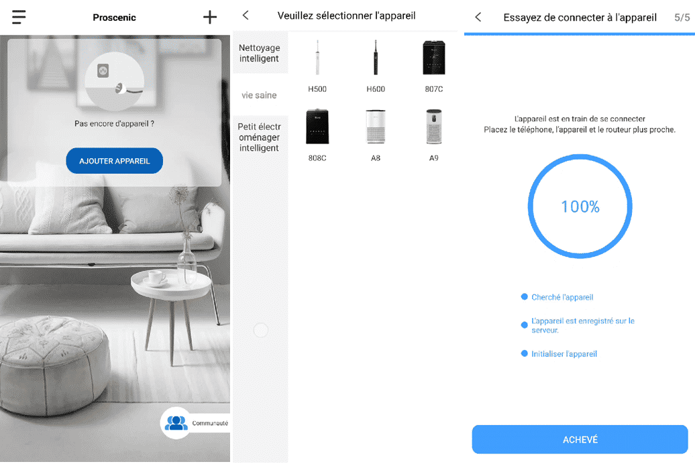
Task: Click the A9 label
Action: point(434,158)
